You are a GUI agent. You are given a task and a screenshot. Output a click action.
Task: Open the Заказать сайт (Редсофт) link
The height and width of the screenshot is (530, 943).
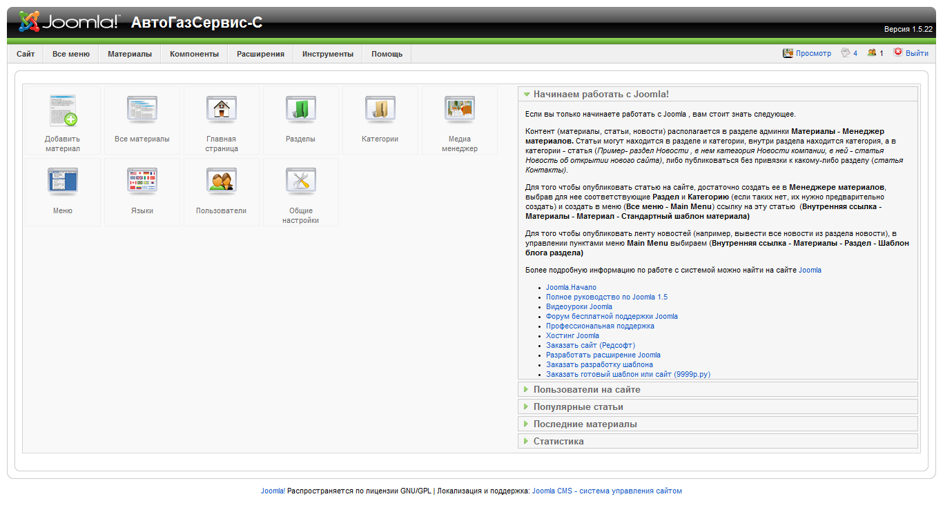pos(590,345)
